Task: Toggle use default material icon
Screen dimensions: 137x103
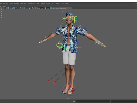Action: 10,8
